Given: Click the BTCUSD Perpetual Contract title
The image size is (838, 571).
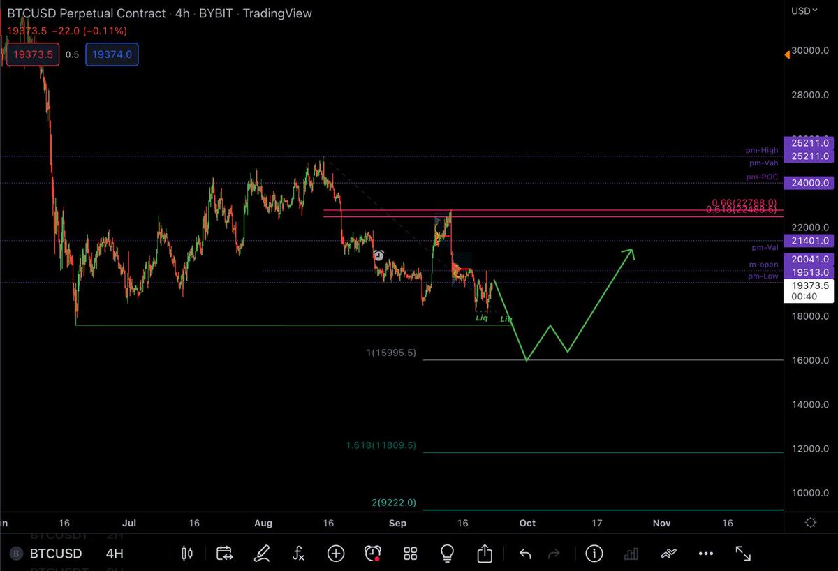Looking at the screenshot, I should tap(87, 13).
